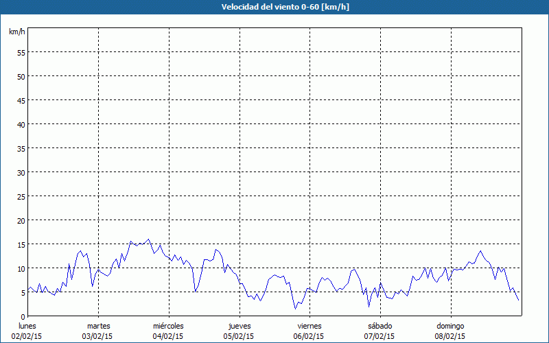Select the 'viernes' day label
The image size is (549, 343).
[309, 326]
